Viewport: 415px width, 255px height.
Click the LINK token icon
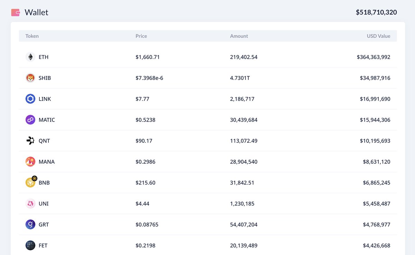(30, 99)
